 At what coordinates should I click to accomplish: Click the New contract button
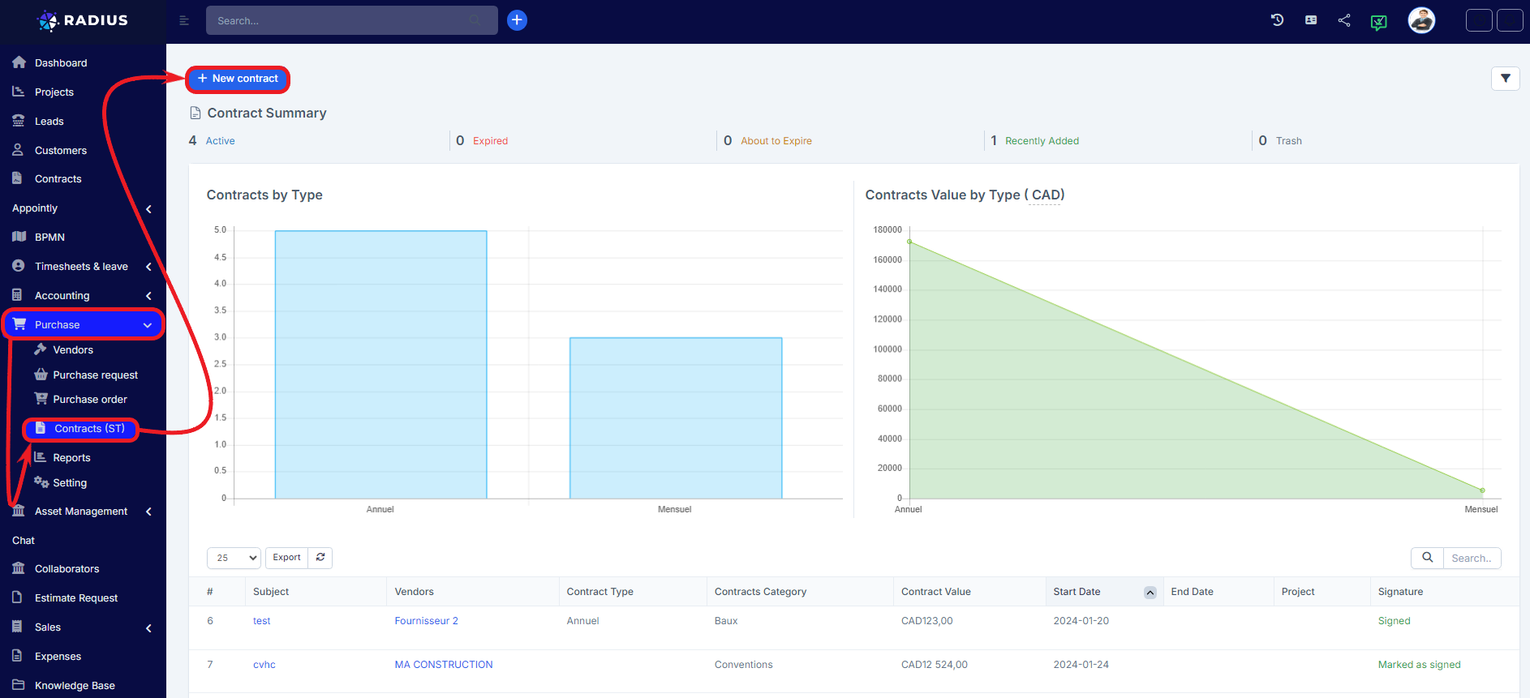tap(238, 79)
